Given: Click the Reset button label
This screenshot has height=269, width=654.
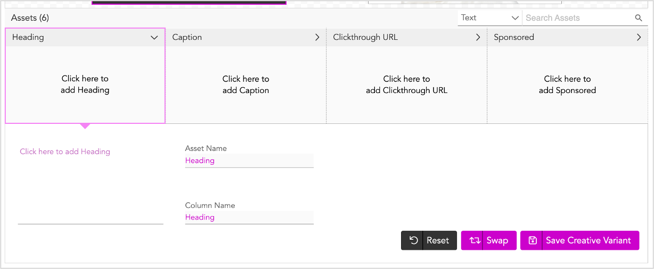Looking at the screenshot, I should point(438,240).
